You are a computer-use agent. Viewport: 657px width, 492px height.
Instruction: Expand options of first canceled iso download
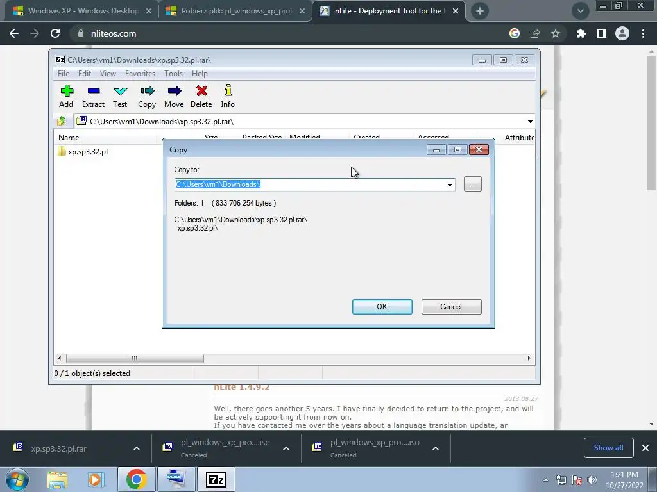pyautogui.click(x=286, y=448)
